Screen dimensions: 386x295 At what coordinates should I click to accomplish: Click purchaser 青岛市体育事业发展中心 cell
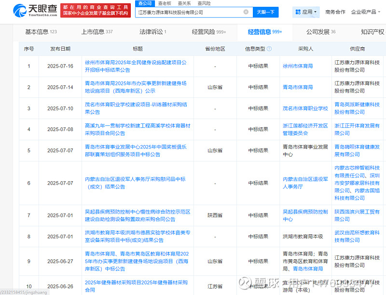click(x=305, y=150)
